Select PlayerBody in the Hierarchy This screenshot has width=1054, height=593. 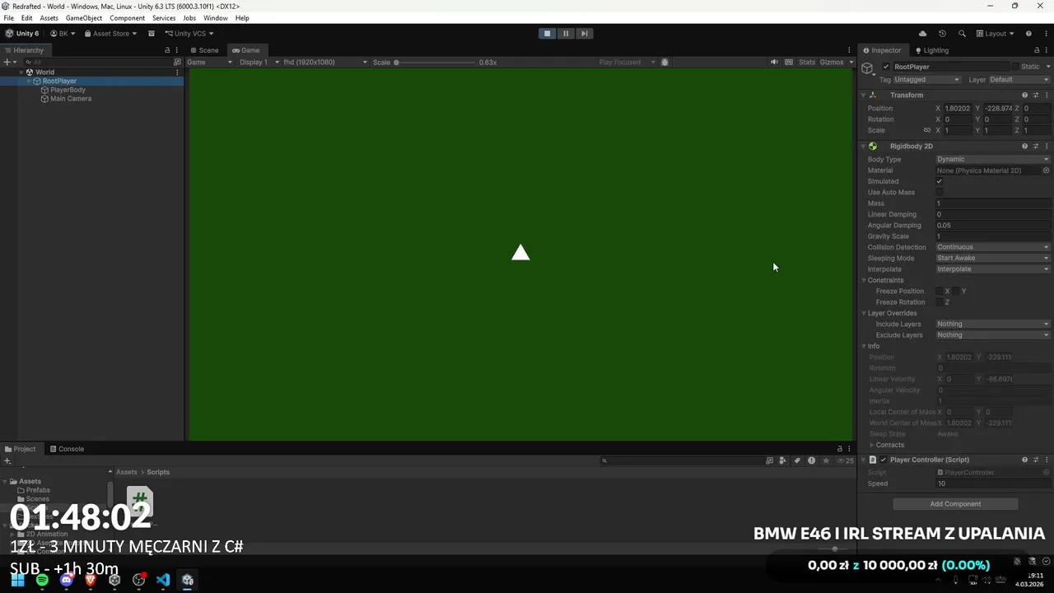pyautogui.click(x=68, y=90)
